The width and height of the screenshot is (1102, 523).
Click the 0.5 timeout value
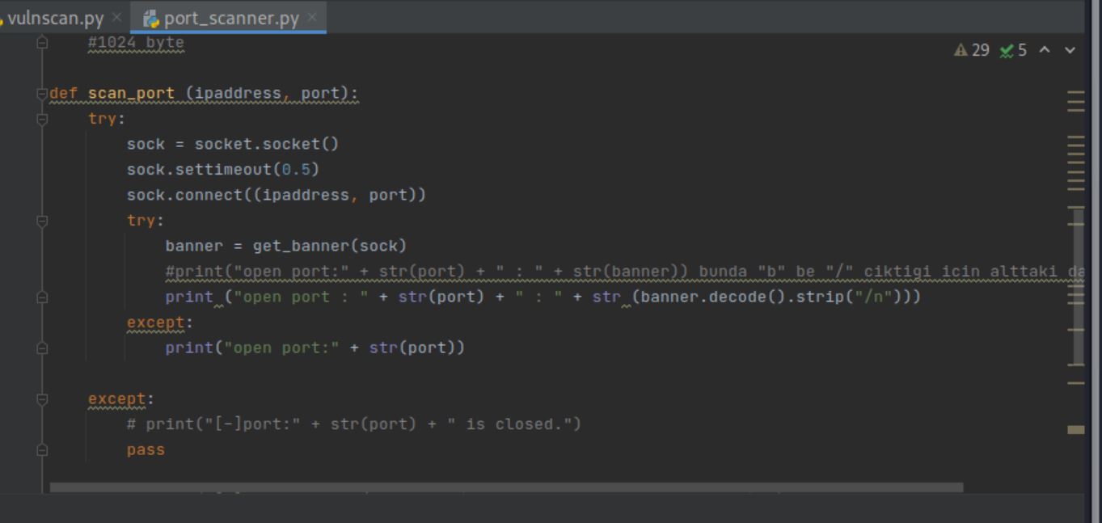coord(296,170)
